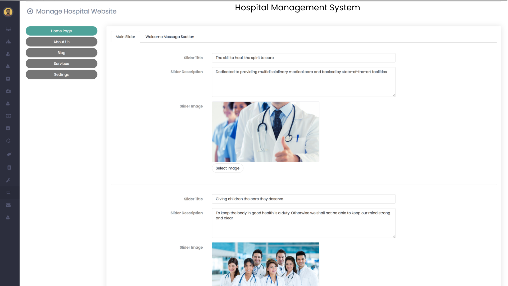Click the Manage Hospital Website heading
The image size is (508, 286).
[76, 11]
